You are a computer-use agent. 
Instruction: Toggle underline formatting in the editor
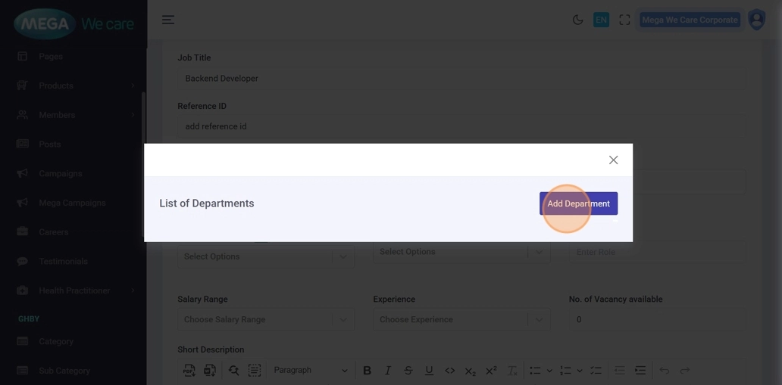(x=429, y=371)
